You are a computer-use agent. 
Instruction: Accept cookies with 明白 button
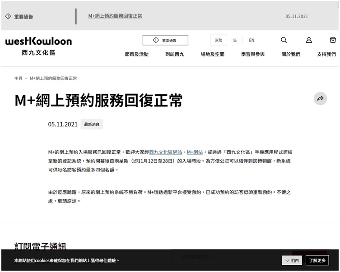click(293, 260)
